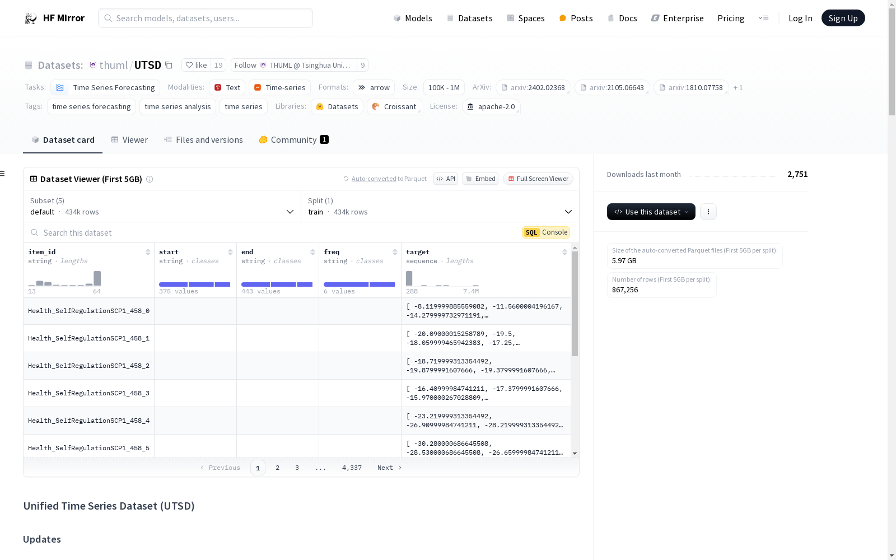Switch to the Viewer tab
This screenshot has width=896, height=560.
pyautogui.click(x=129, y=140)
